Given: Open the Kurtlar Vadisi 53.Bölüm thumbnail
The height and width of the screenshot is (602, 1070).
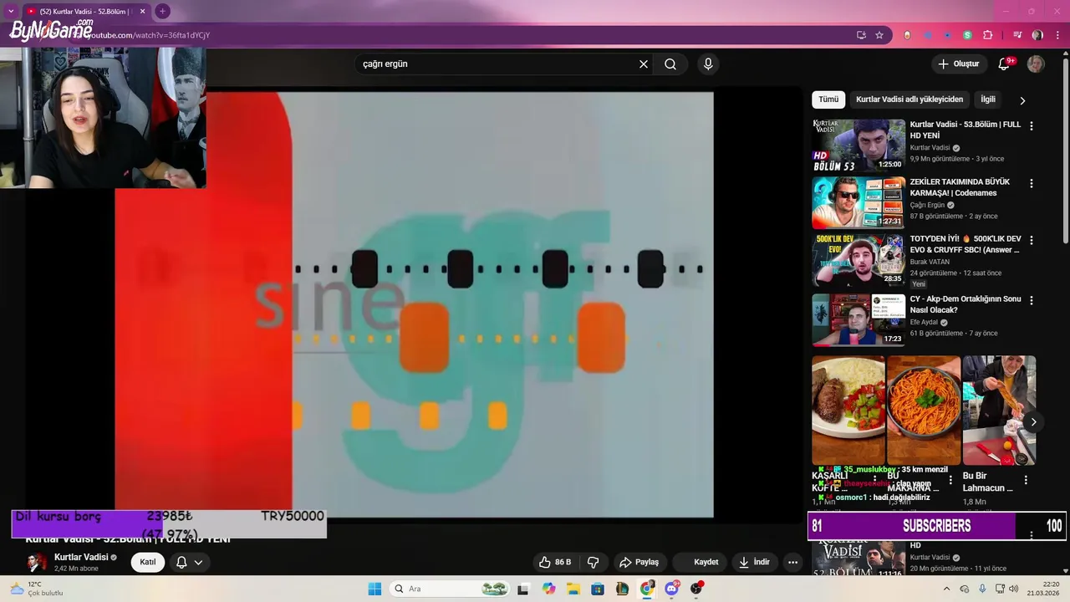Looking at the screenshot, I should 859,145.
